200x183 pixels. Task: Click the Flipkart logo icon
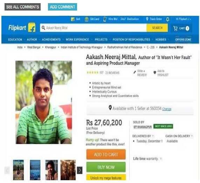[x=32, y=27]
